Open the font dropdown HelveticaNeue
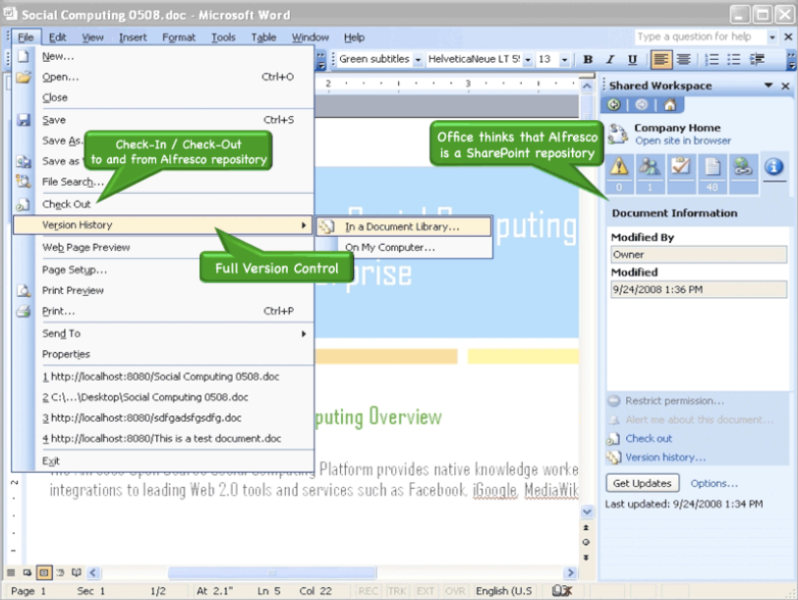798x600 pixels. [x=528, y=60]
